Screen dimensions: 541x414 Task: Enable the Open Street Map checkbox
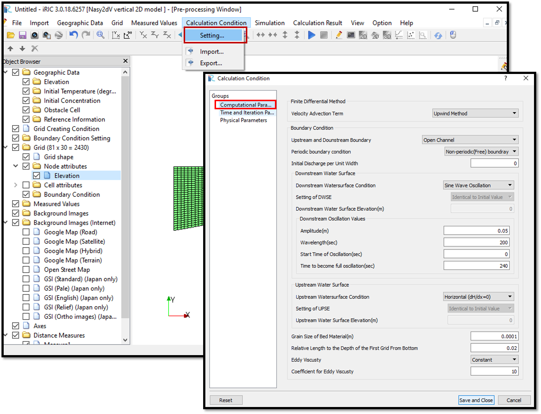(x=26, y=269)
